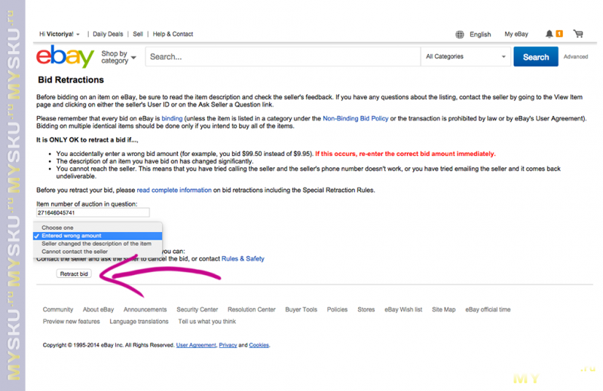Open Resolution Center footer link
603x391 pixels.
(251, 309)
